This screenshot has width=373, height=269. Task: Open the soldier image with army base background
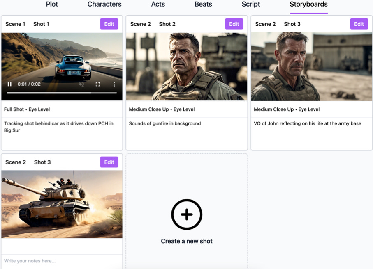click(x=312, y=66)
